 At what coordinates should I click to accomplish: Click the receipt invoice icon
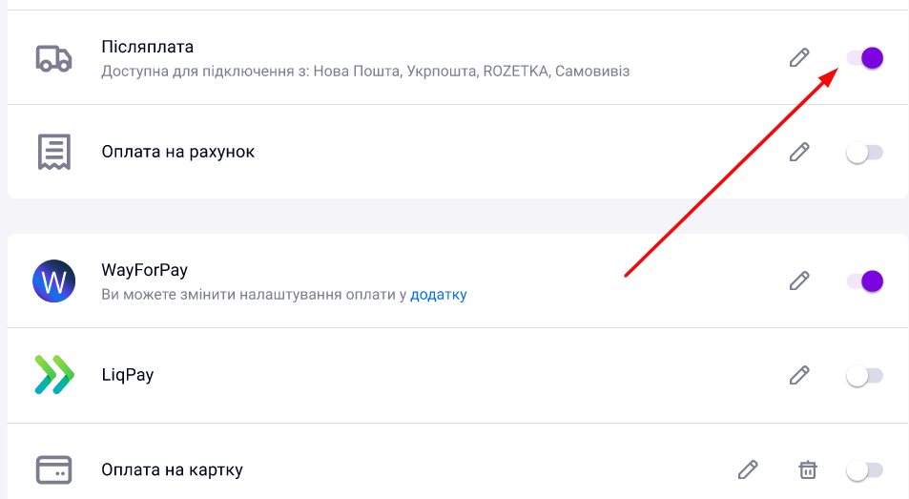point(54,152)
